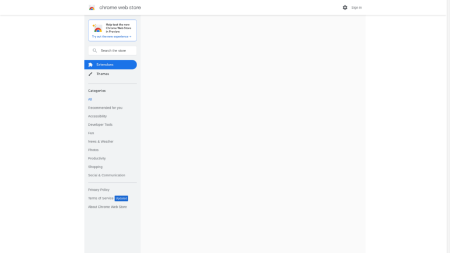Click Sign in at top right
This screenshot has width=450, height=253.
click(356, 8)
